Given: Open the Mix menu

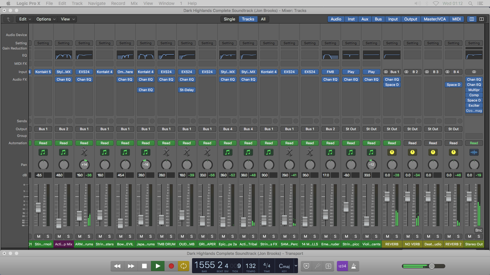Looking at the screenshot, I should (134, 3).
